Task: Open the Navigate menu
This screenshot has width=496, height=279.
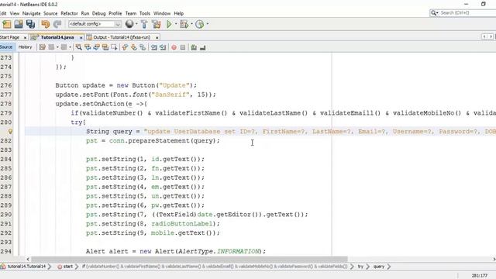Action: [x=31, y=13]
